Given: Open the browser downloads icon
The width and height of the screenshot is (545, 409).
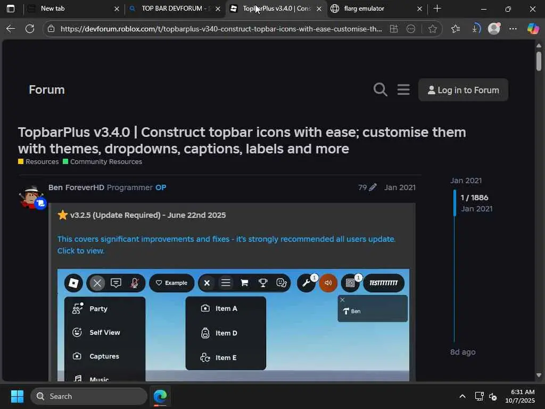Looking at the screenshot, I should pyautogui.click(x=476, y=29).
